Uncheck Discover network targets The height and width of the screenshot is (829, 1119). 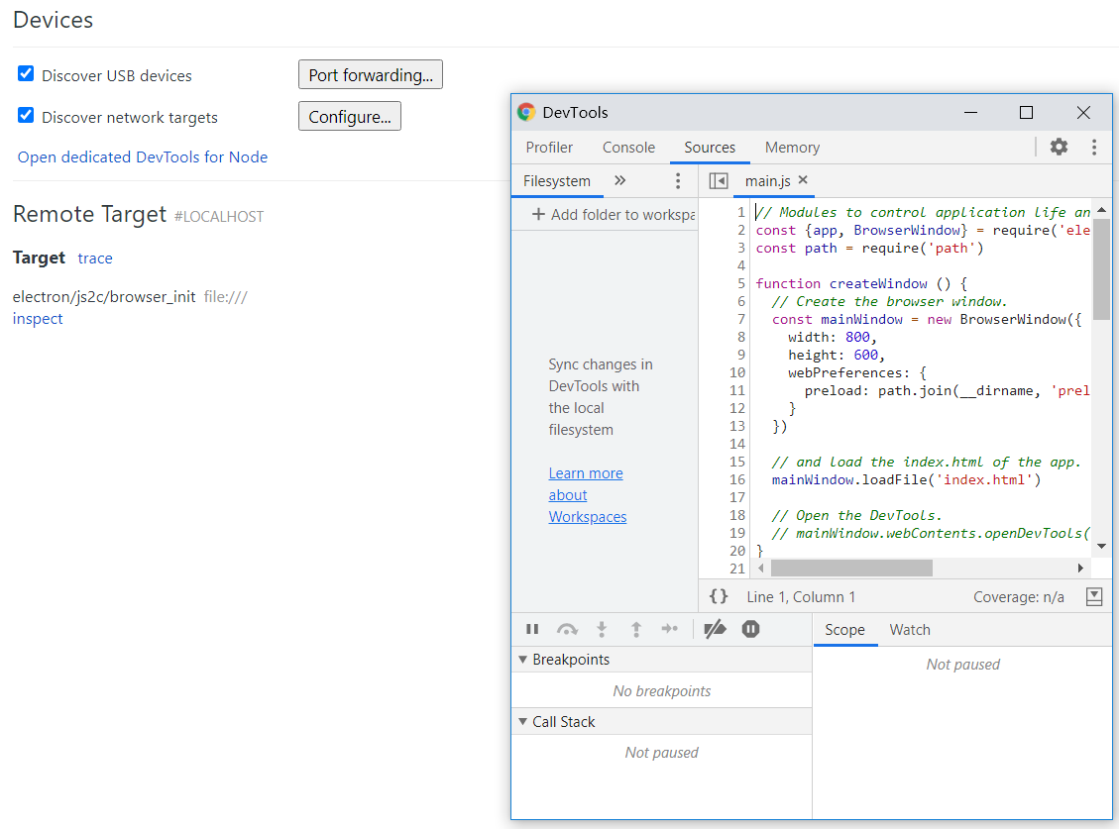point(27,116)
